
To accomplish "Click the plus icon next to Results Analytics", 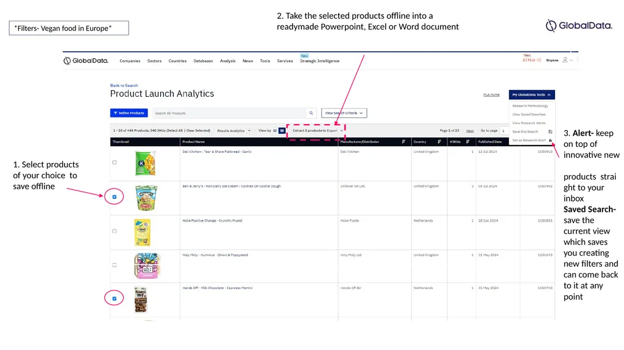I will click(249, 130).
